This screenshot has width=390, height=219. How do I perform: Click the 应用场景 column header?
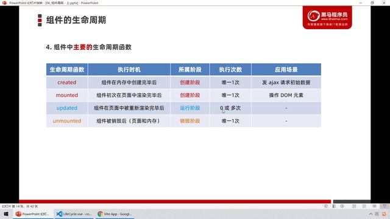(x=286, y=69)
